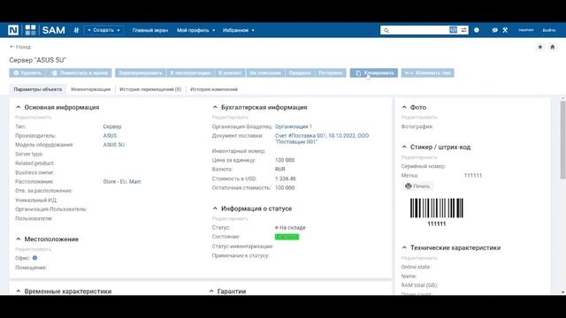The height and width of the screenshot is (318, 566).
Task: Click the Потеряно button
Action: (330, 72)
